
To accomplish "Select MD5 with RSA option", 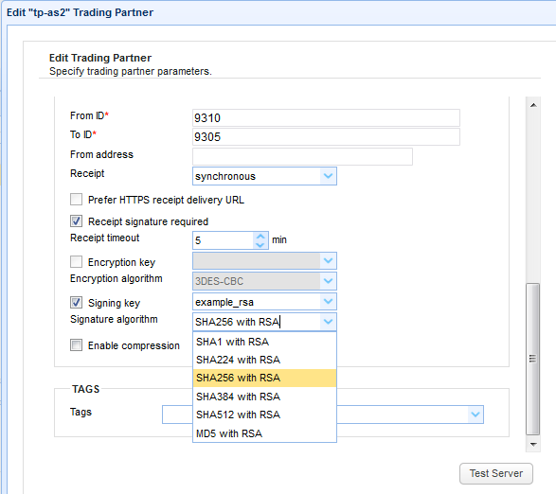I will pyautogui.click(x=264, y=433).
